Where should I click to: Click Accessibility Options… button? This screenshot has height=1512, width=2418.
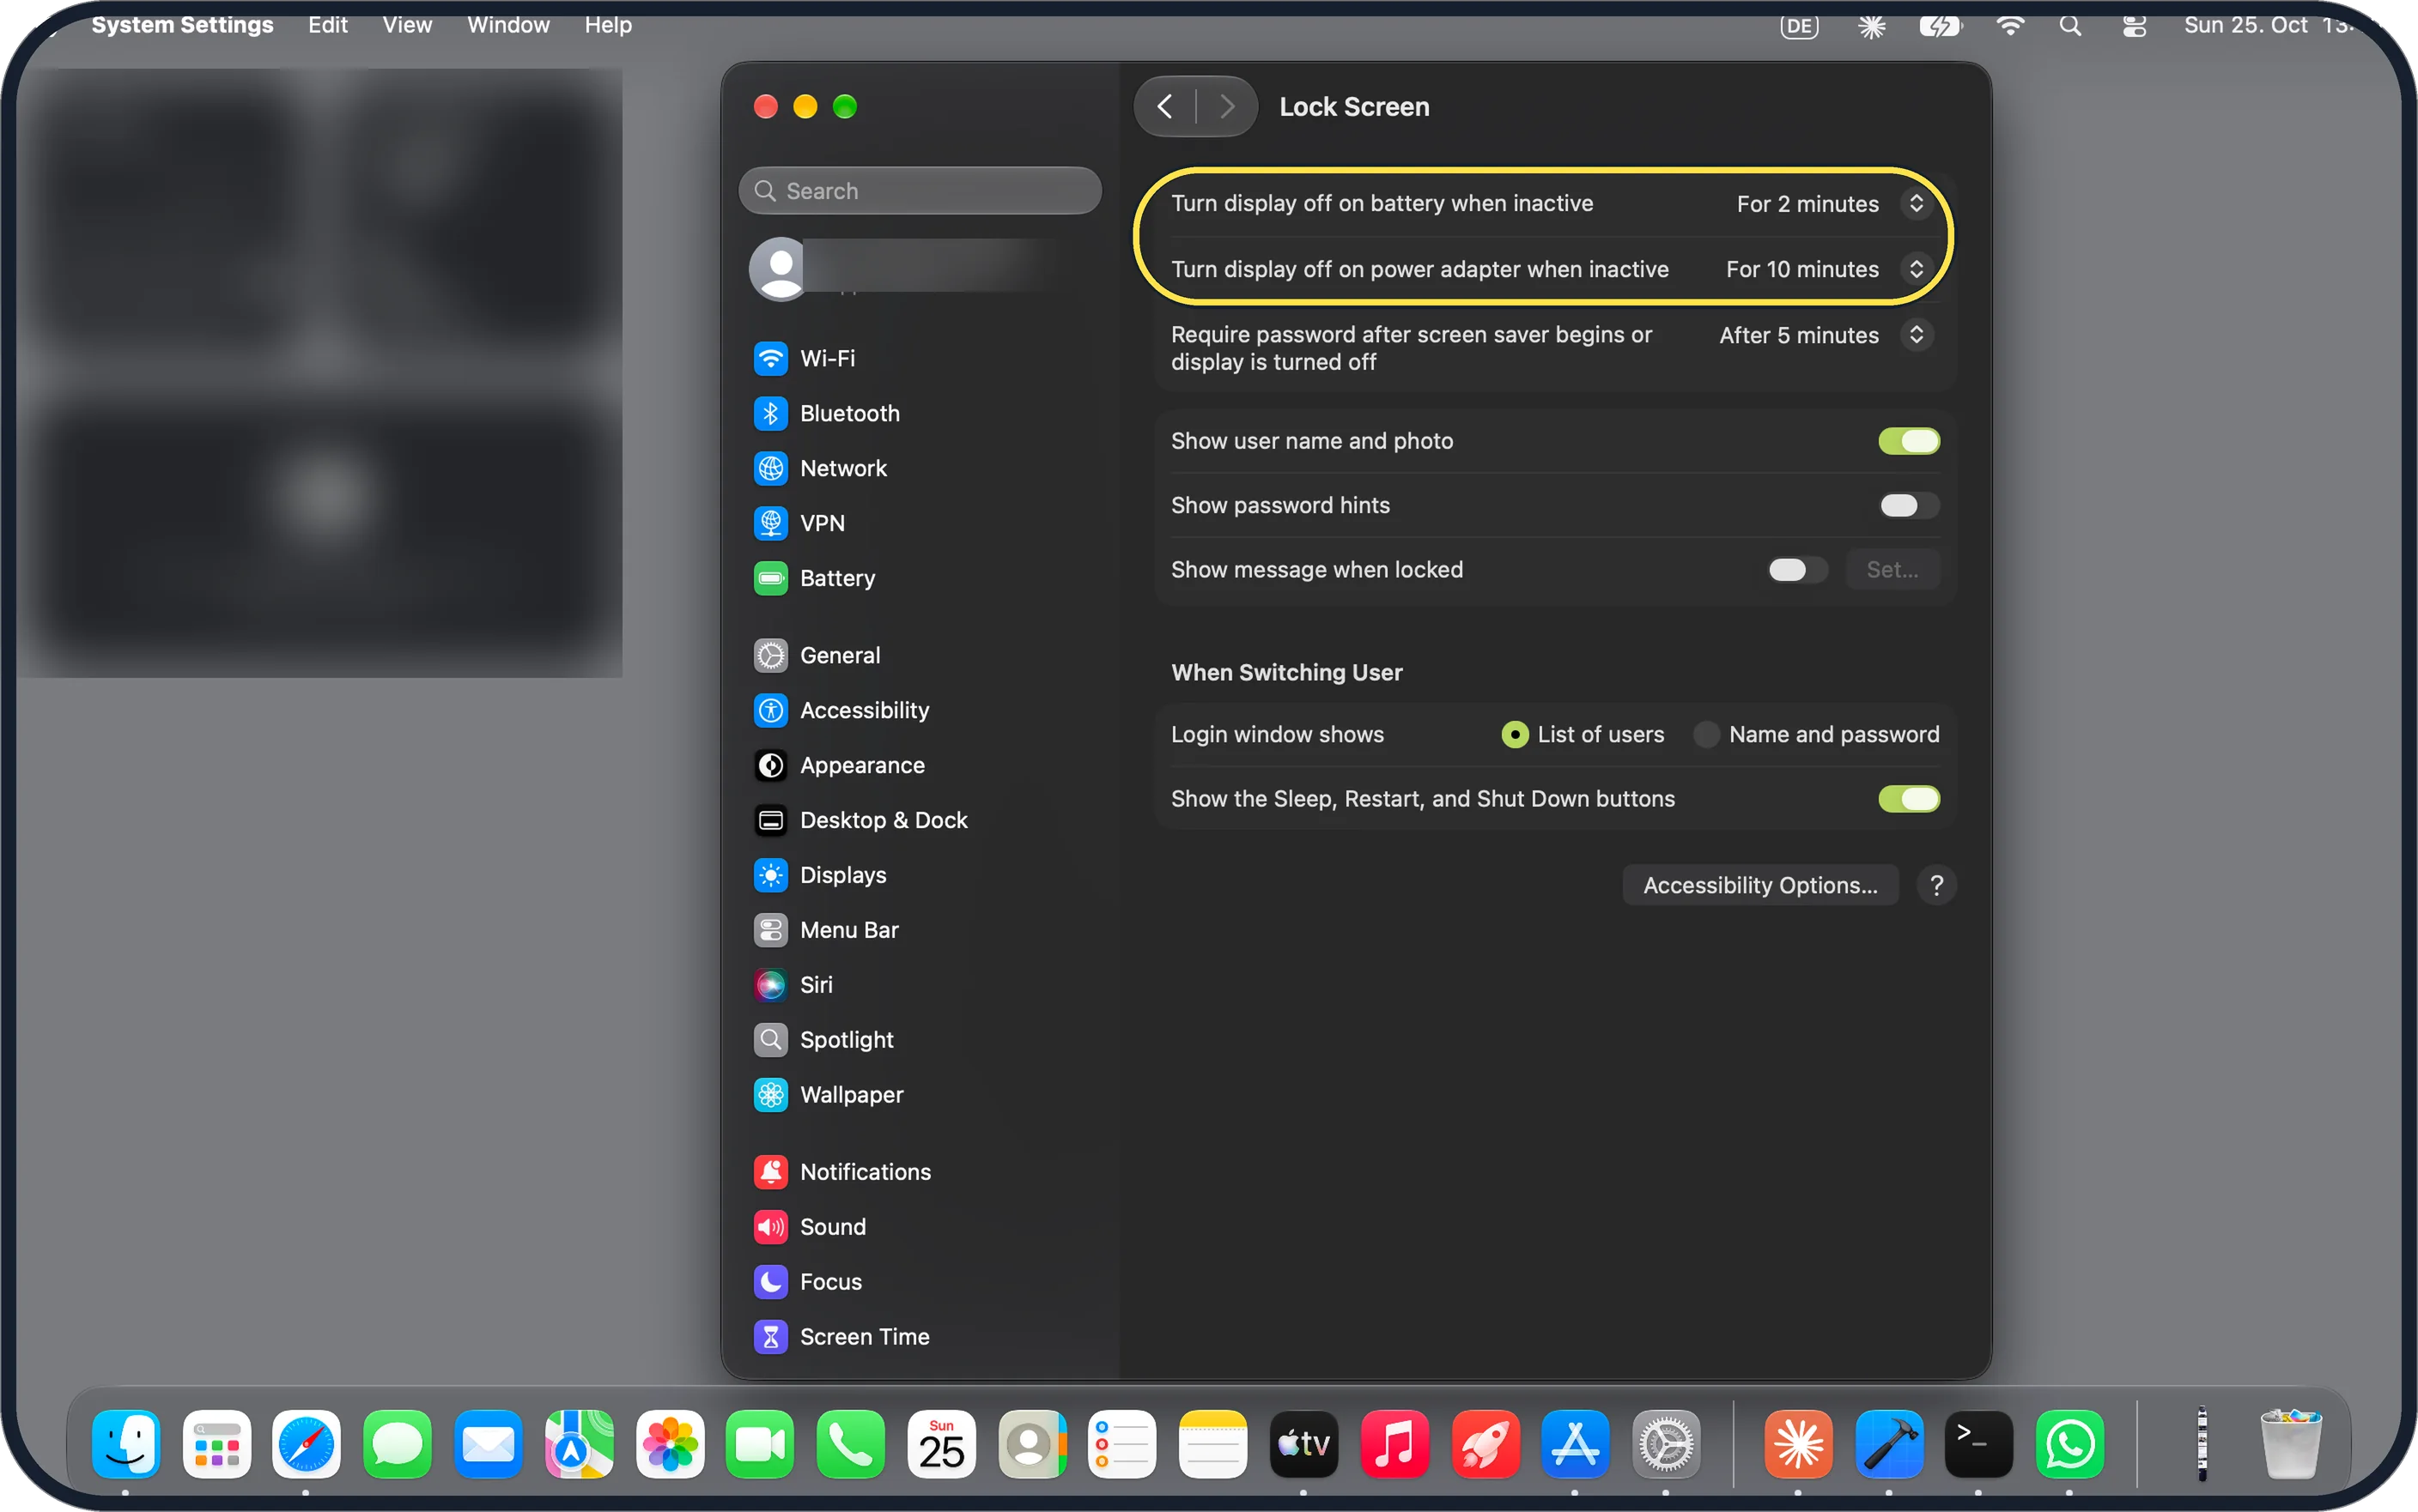point(1759,885)
